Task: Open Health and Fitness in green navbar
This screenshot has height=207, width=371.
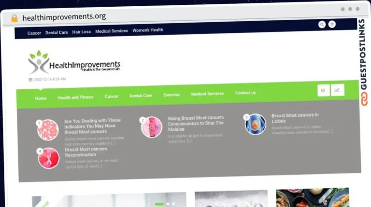Action: tap(75, 97)
